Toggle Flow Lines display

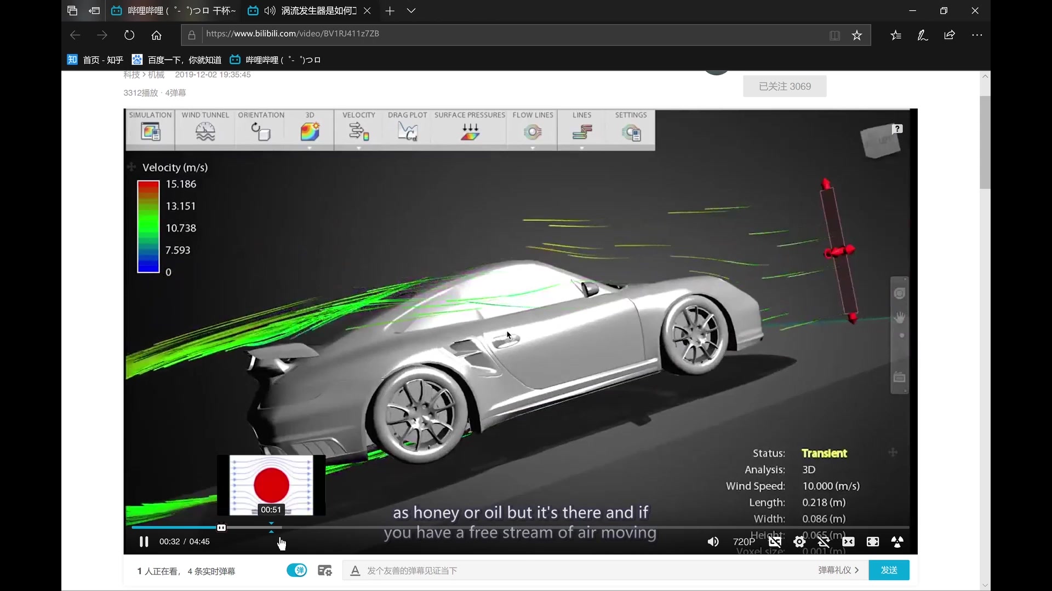(x=533, y=130)
